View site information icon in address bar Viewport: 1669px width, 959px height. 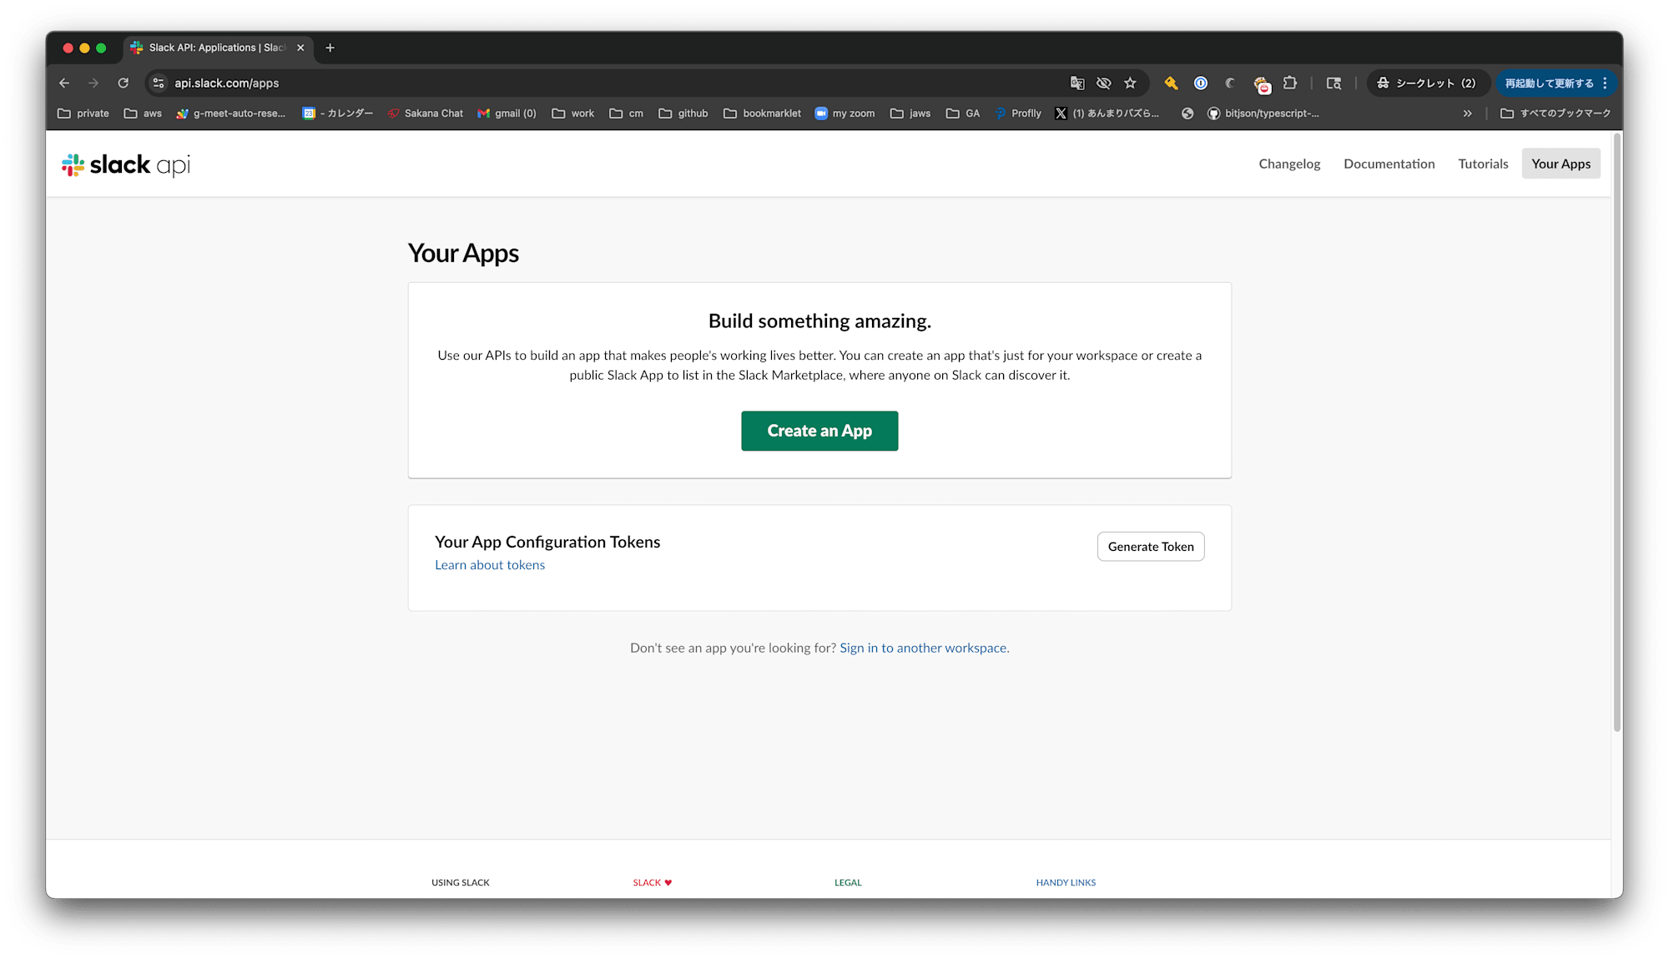click(x=159, y=83)
